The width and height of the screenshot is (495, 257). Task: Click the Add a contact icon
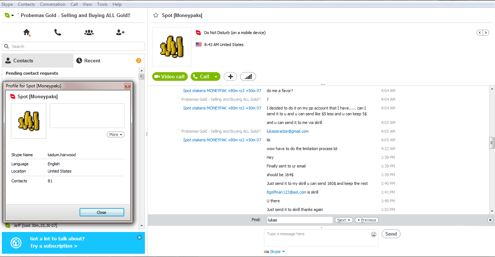[x=120, y=32]
